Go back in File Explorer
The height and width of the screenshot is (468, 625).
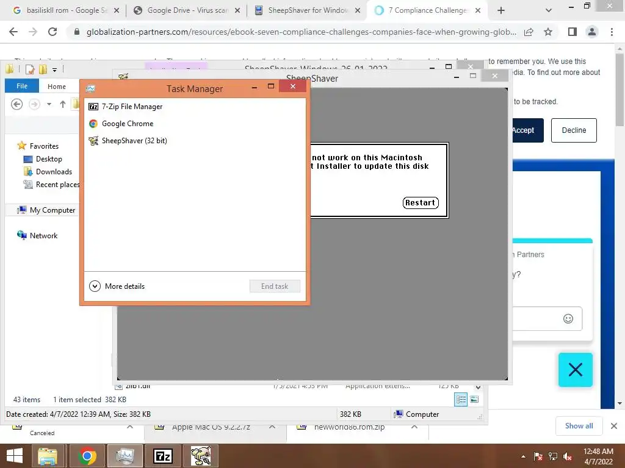coord(16,104)
